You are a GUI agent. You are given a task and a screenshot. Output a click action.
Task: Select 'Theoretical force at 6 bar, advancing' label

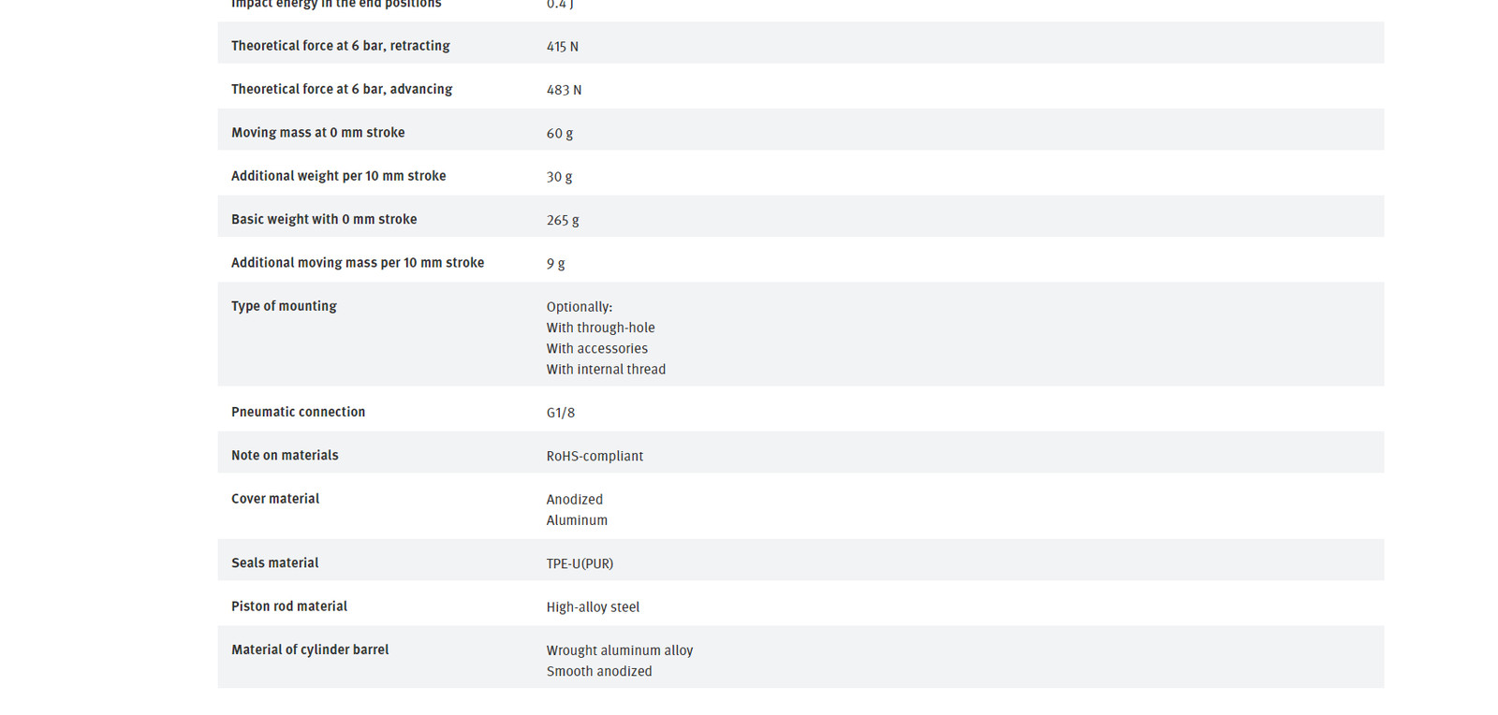(x=342, y=89)
